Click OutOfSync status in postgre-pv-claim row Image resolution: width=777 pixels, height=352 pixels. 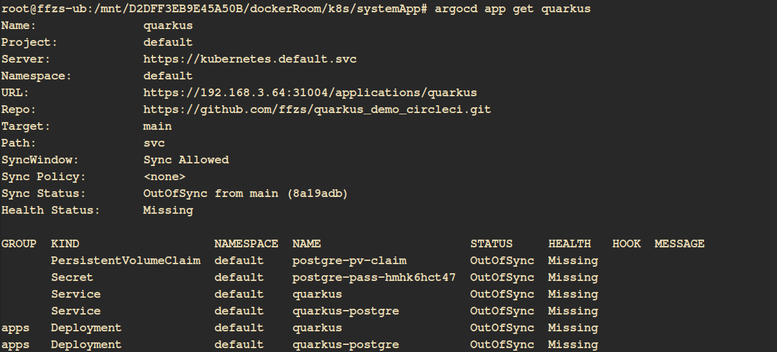(x=502, y=261)
